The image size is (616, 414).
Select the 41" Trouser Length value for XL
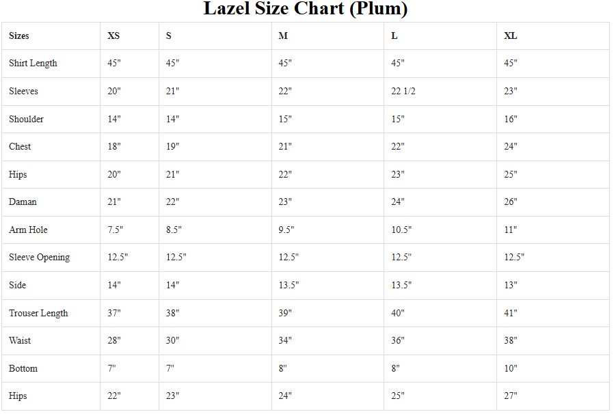(511, 314)
